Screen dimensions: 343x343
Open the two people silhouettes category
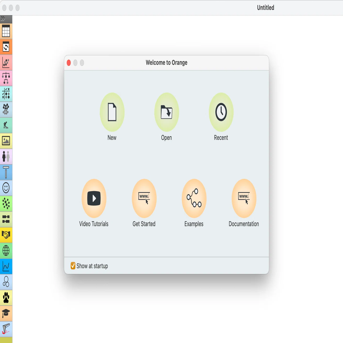[6, 157]
